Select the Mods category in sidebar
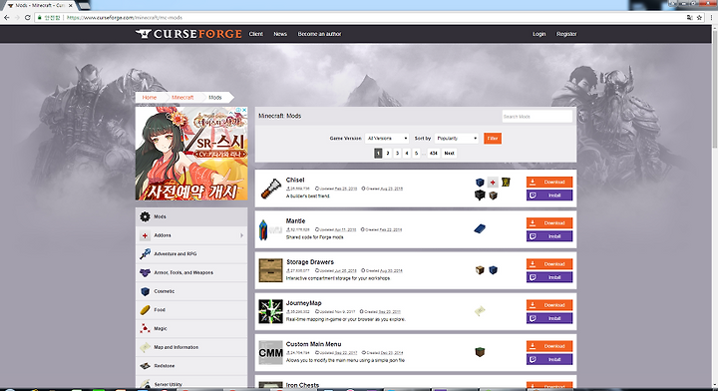Image resolution: width=718 pixels, height=391 pixels. coord(191,216)
